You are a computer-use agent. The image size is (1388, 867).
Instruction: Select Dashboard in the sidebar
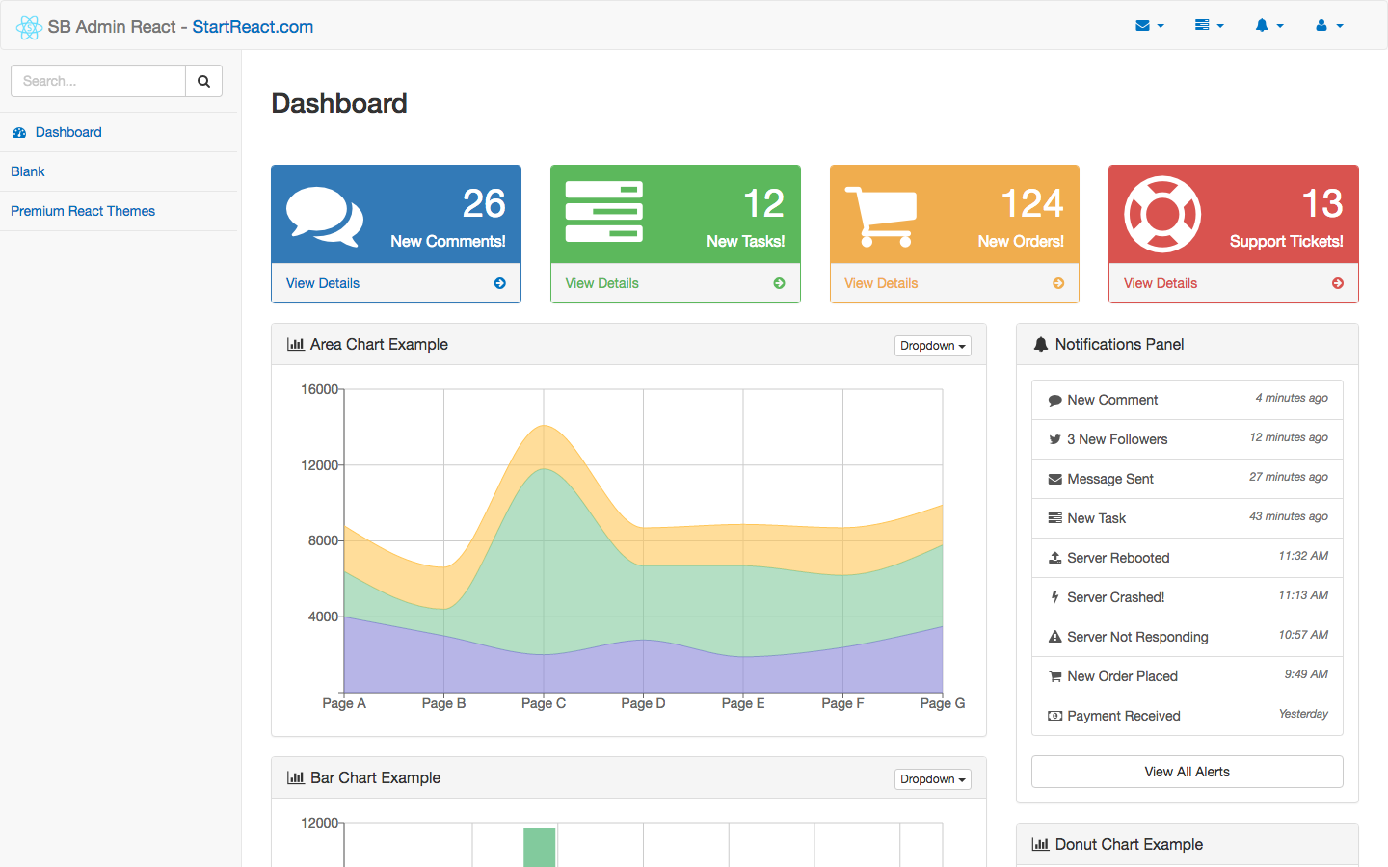tap(119, 132)
